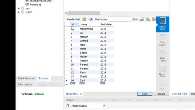
Task: Sort by the id column header
Action: pos(75,24)
